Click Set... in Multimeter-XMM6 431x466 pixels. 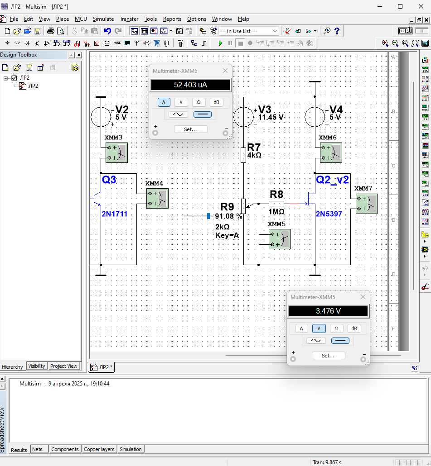click(190, 129)
